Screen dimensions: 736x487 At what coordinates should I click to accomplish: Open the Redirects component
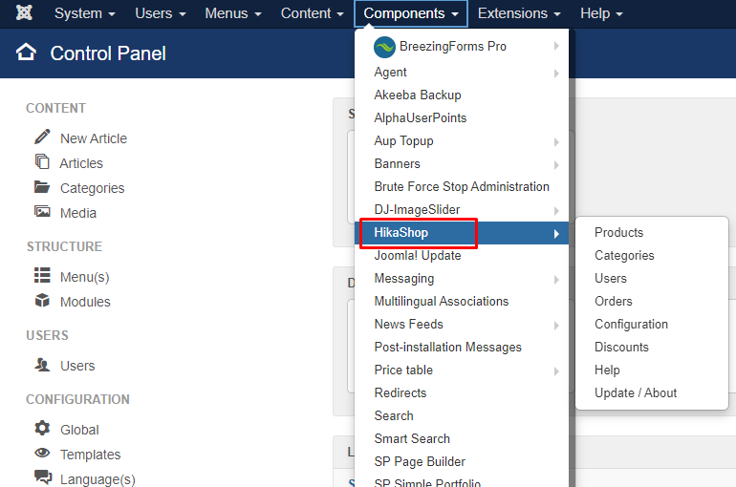point(400,393)
